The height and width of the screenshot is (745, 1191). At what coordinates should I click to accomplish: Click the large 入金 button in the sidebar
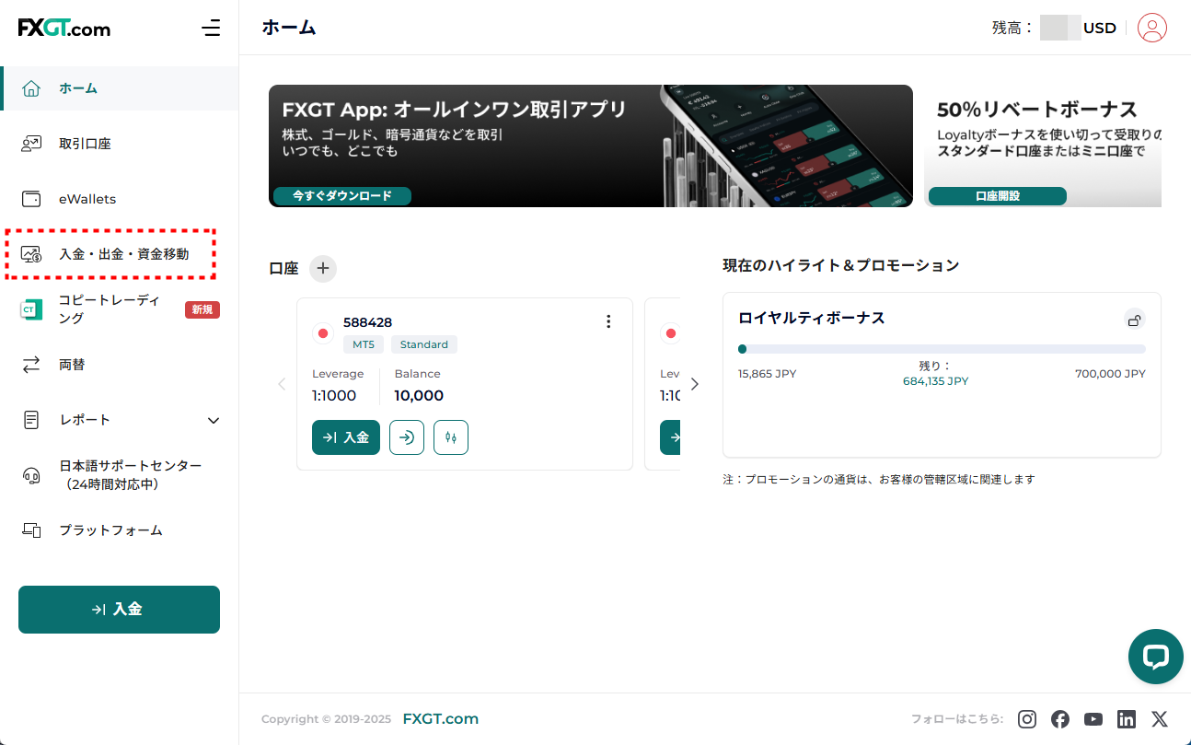coord(119,610)
